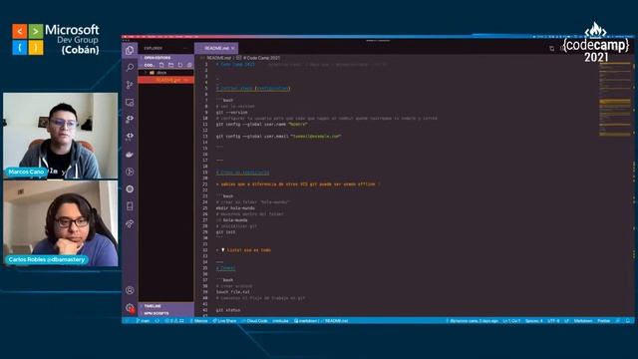This screenshot has width=638, height=359.
Task: Click line 42 'git status' in editor
Action: click(228, 310)
